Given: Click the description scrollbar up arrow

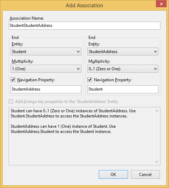Looking at the screenshot, I should pyautogui.click(x=157, y=111).
